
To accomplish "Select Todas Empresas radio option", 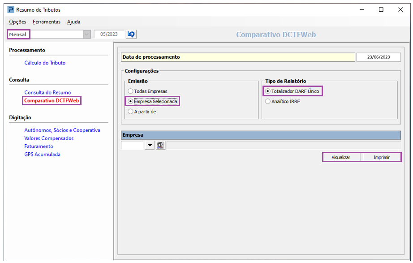I will [x=147, y=91].
